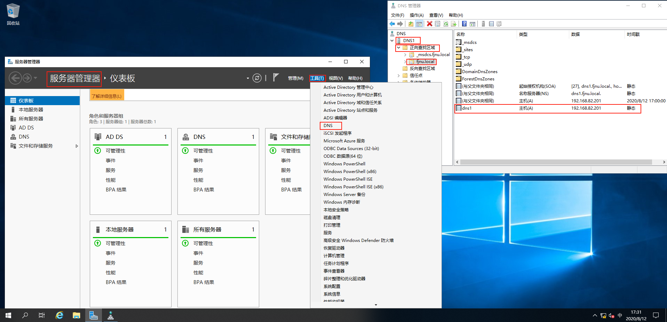Click the taskbar search magnifier icon
This screenshot has width=667, height=322.
pos(25,315)
